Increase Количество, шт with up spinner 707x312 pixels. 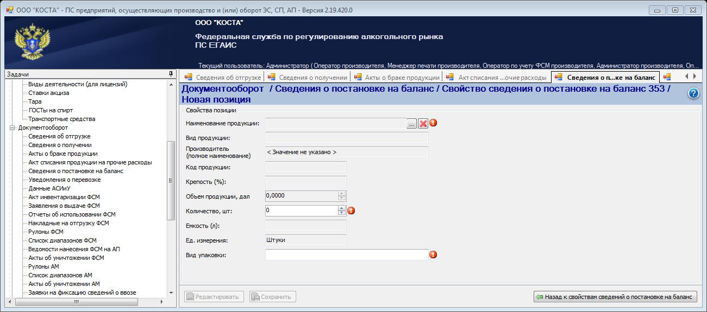pos(342,208)
